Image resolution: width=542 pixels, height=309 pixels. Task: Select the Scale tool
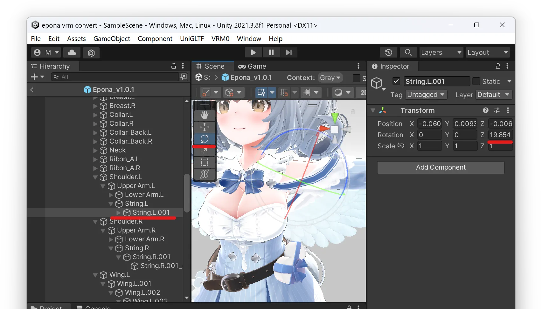[205, 151]
